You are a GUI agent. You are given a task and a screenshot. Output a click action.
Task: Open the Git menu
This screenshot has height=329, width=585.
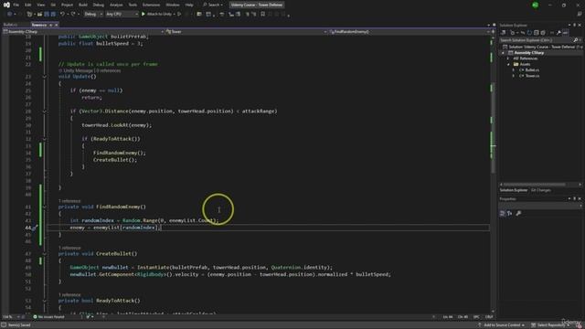[53, 5]
